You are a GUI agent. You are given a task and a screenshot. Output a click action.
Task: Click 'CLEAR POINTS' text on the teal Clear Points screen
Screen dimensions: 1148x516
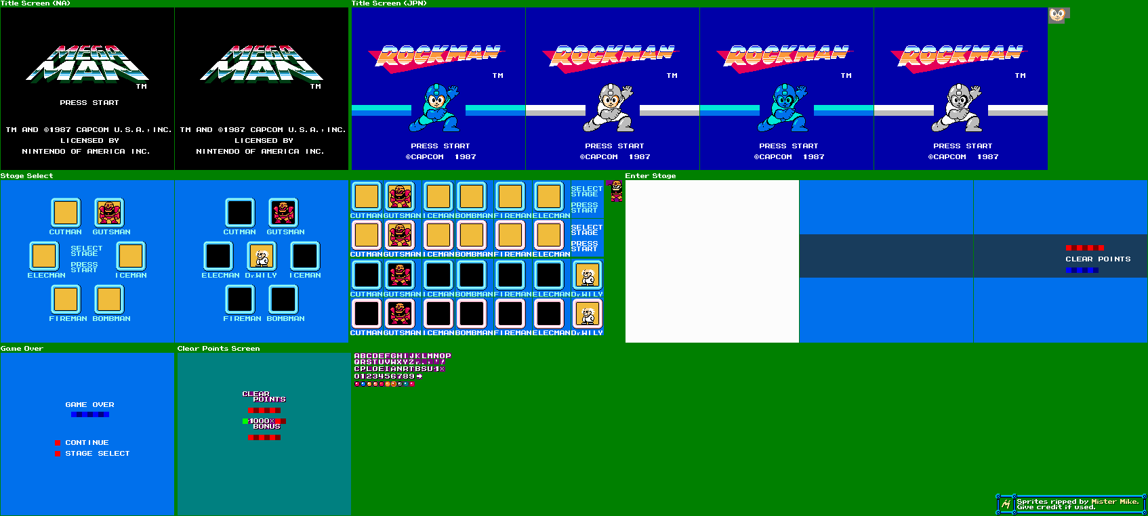(264, 397)
